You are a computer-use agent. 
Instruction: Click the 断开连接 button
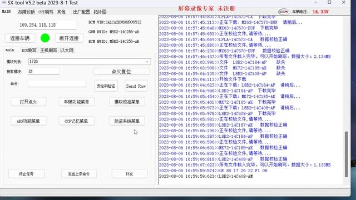click(69, 38)
